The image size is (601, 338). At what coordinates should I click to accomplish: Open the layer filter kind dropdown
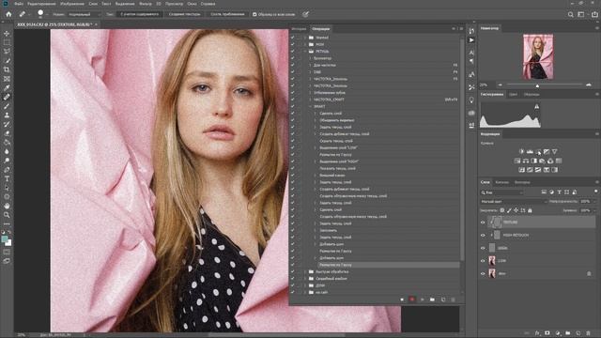tap(501, 192)
